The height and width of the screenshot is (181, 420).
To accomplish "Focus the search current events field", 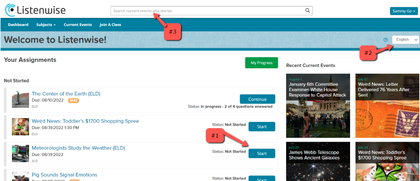I will click(212, 11).
